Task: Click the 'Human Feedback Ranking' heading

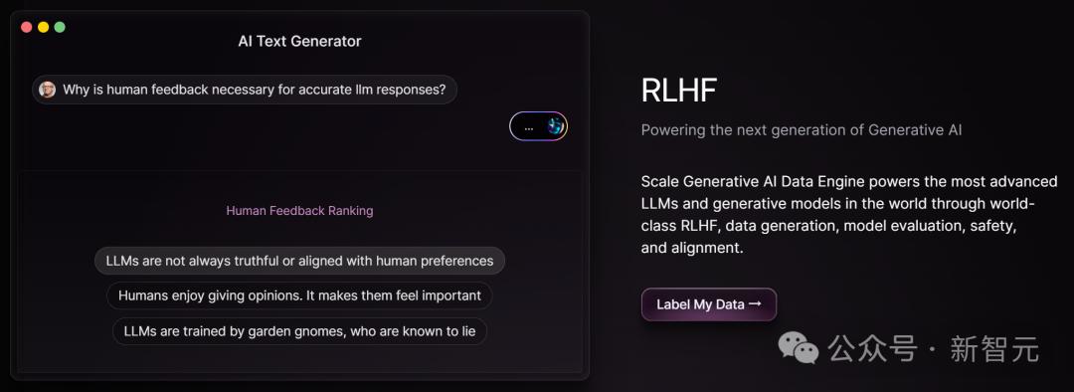Action: coord(299,210)
